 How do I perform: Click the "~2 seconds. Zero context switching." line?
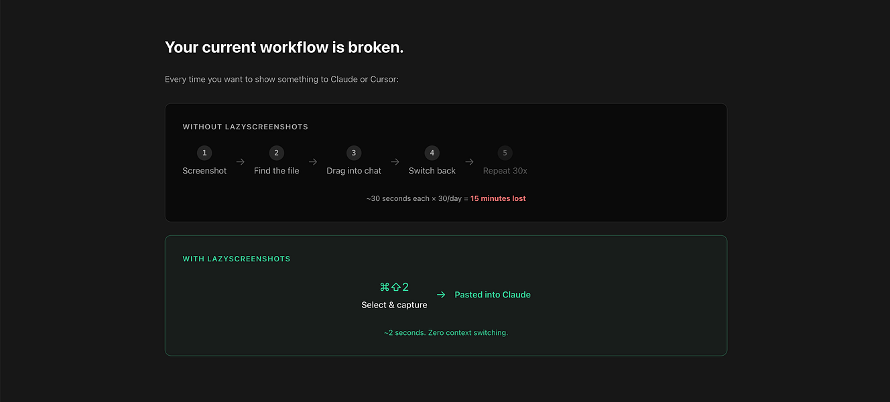click(x=446, y=332)
